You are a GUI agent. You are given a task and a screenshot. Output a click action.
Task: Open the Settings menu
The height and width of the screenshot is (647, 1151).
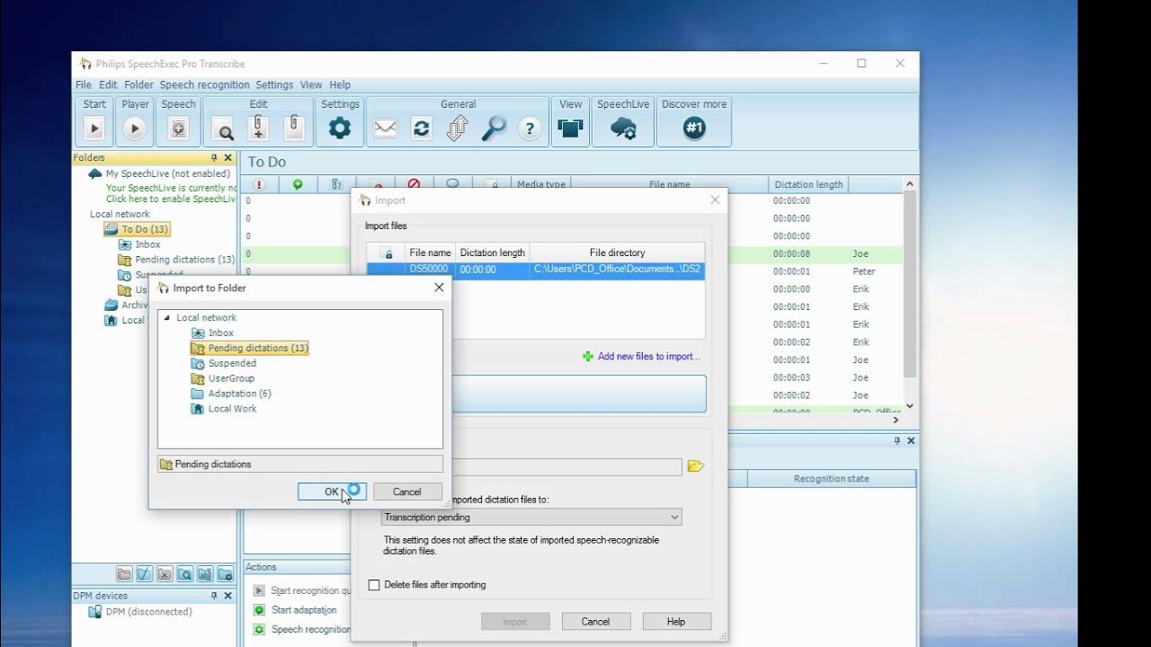click(274, 84)
